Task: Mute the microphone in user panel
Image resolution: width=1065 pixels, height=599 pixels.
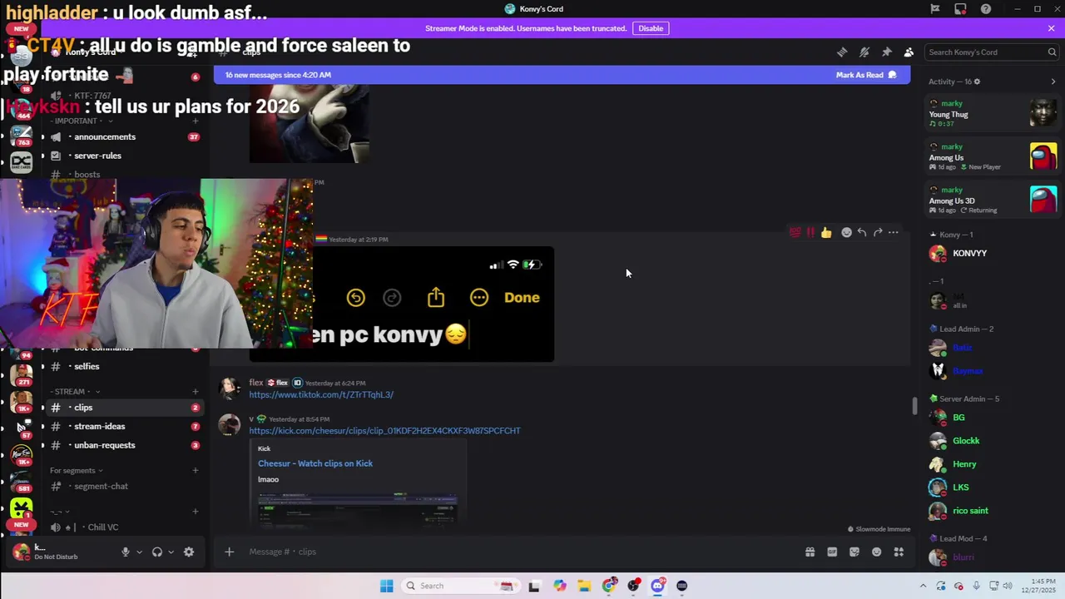Action: point(126,552)
